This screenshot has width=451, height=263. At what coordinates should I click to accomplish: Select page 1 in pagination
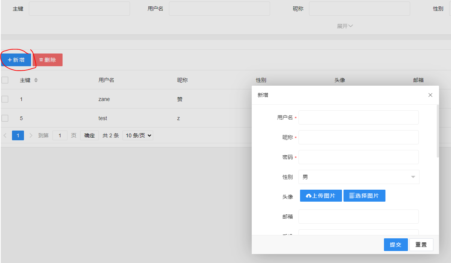click(x=18, y=135)
